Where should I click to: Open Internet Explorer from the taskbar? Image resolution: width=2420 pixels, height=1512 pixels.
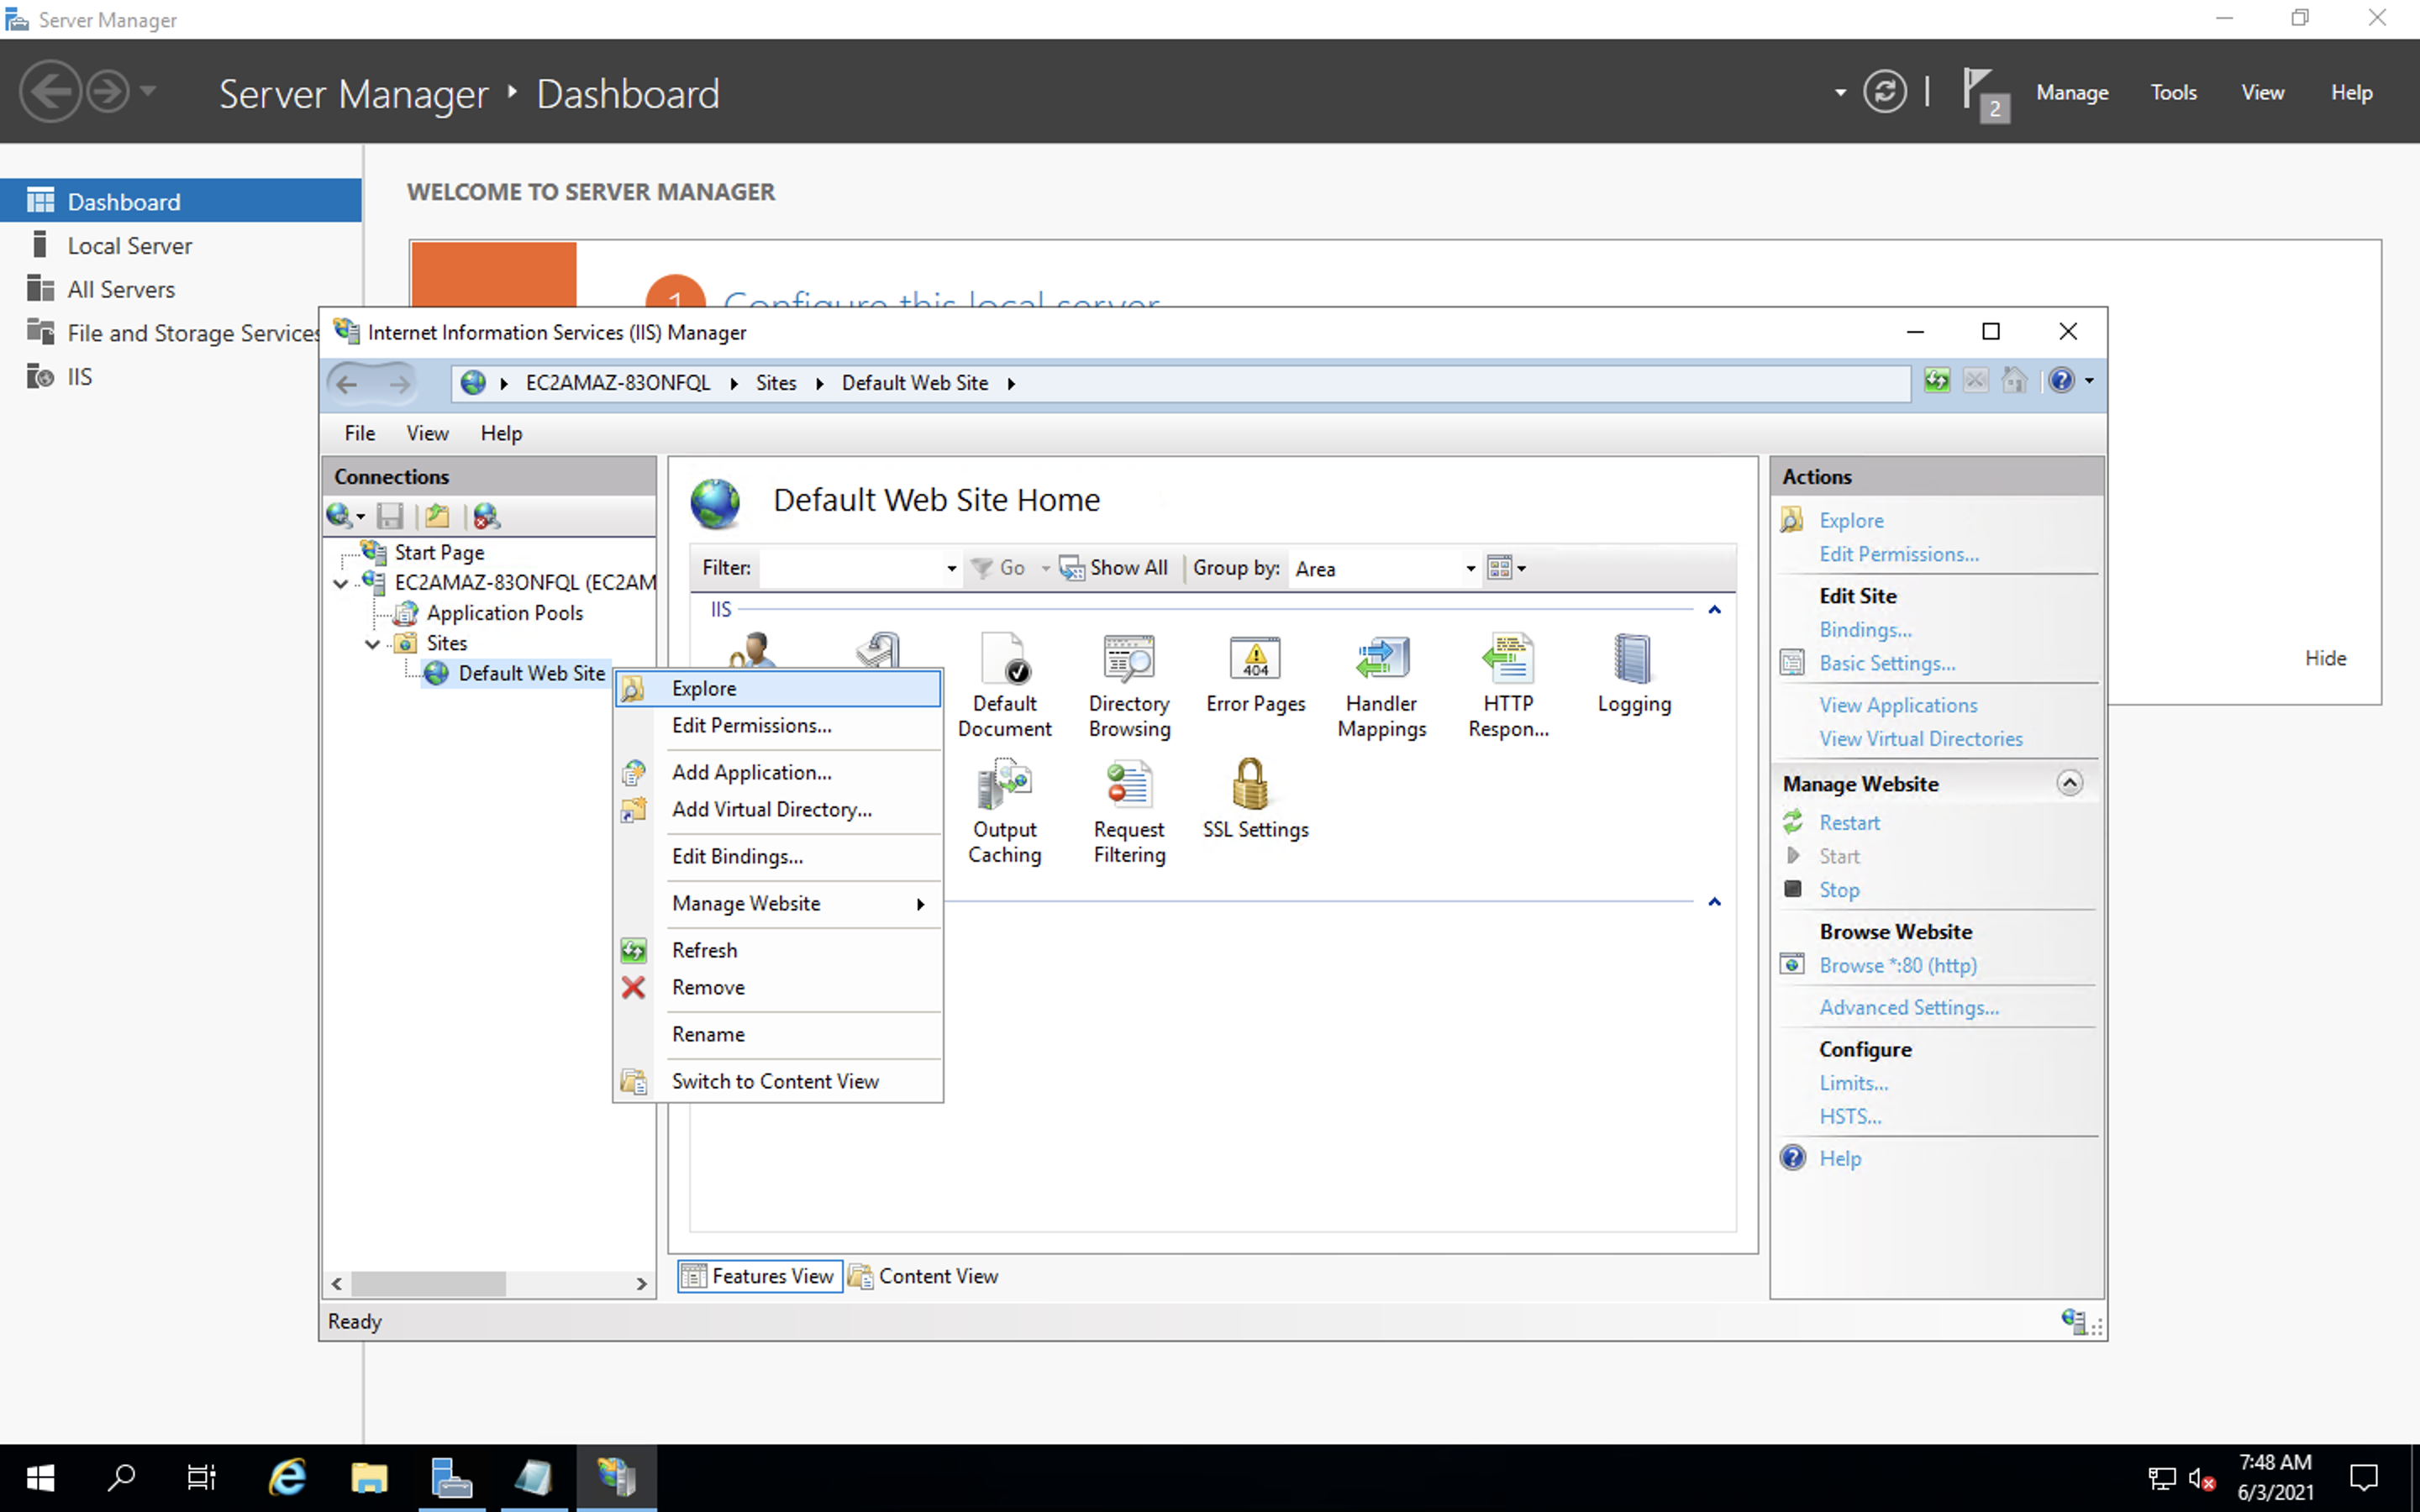(x=287, y=1477)
